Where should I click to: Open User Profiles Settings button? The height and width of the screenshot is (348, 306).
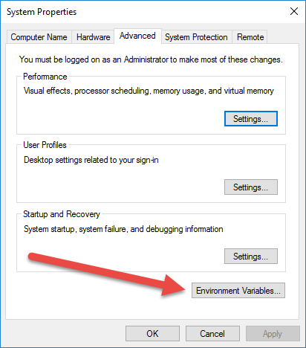(x=251, y=187)
